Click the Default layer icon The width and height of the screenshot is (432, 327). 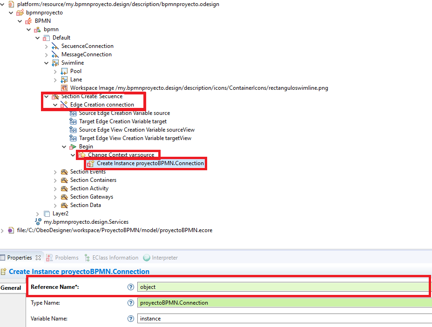click(x=46, y=38)
